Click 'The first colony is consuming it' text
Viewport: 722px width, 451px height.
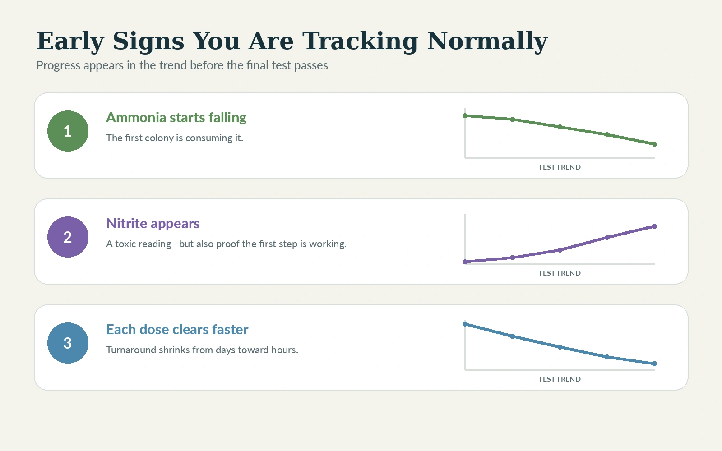pos(175,138)
